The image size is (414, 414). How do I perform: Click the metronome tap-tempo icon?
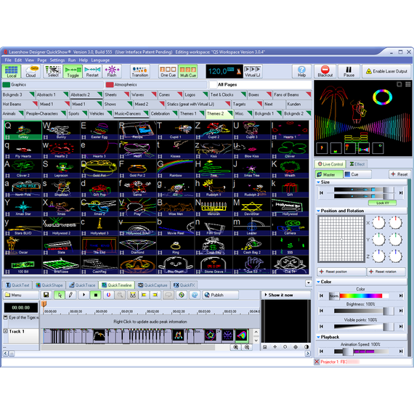[239, 71]
